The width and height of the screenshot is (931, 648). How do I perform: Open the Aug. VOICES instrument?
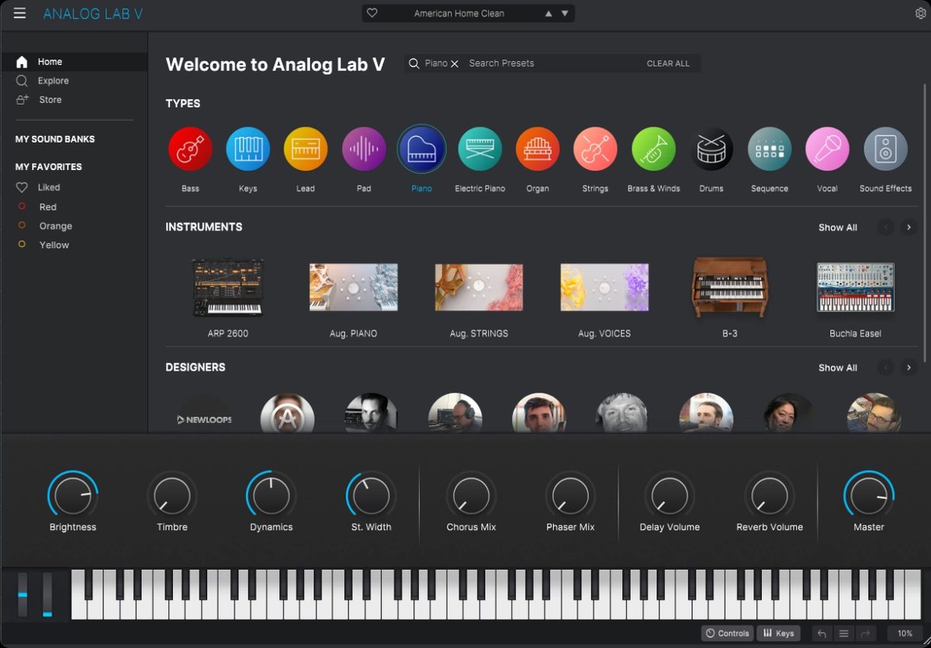tap(604, 288)
